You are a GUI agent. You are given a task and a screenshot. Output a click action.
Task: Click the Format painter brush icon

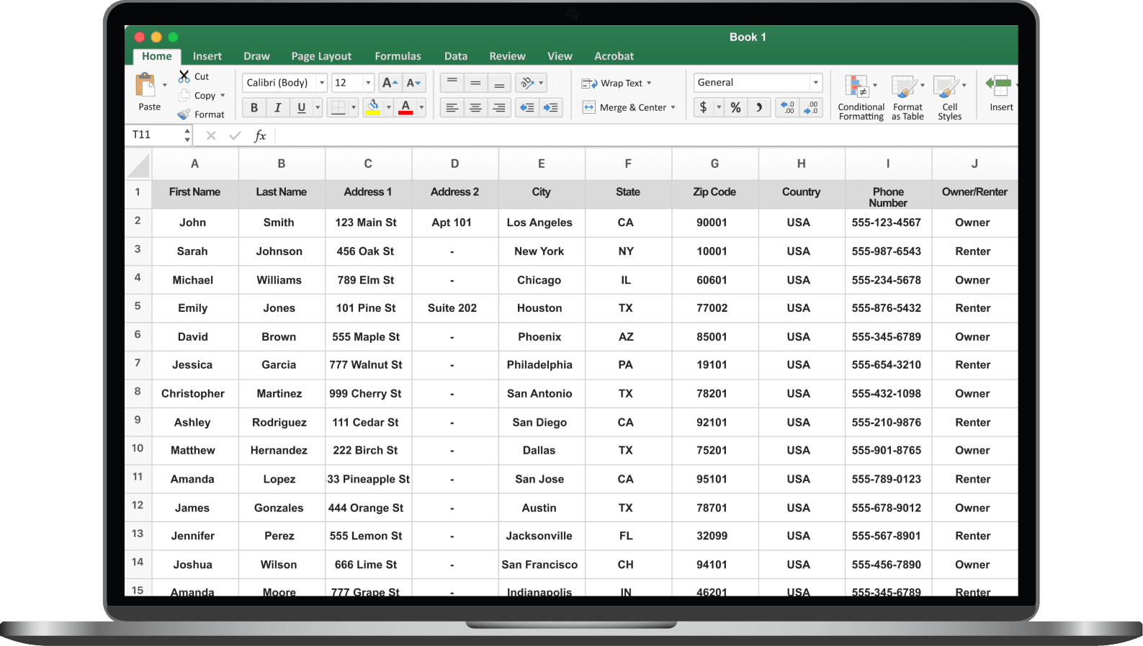(184, 115)
